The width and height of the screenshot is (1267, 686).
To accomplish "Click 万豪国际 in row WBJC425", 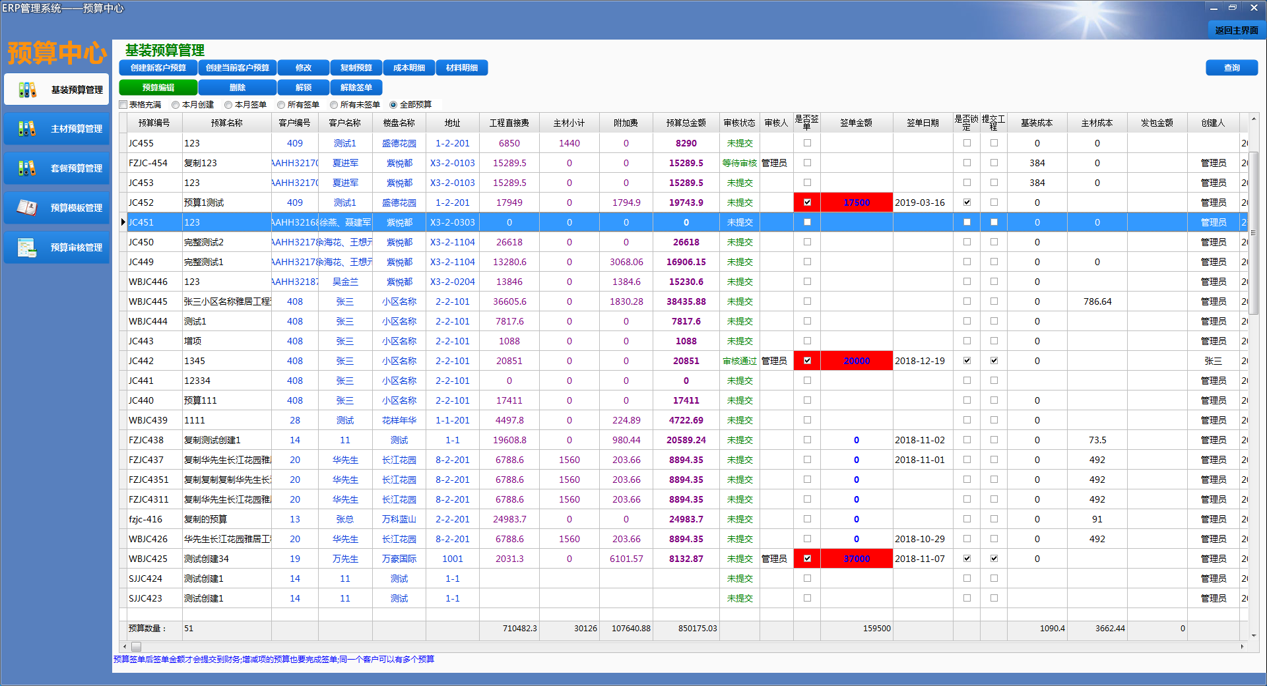I will (x=399, y=559).
